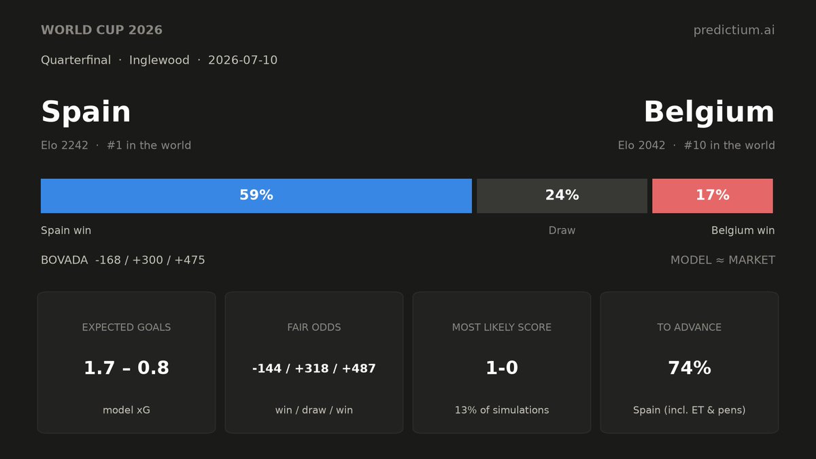Screen dimensions: 816x459
Task: Click the blue 59% Spain win bar
Action: [256, 196]
